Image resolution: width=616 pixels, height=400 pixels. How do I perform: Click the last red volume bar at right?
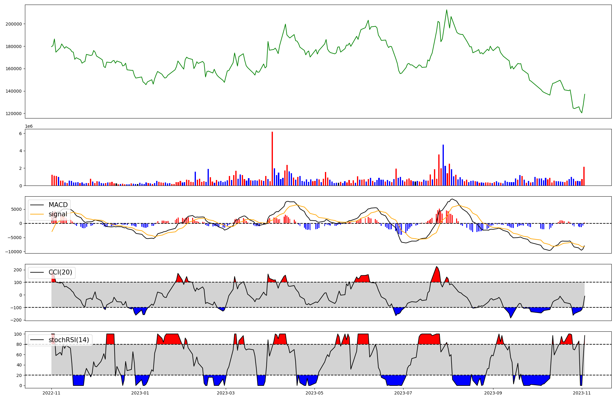point(584,177)
